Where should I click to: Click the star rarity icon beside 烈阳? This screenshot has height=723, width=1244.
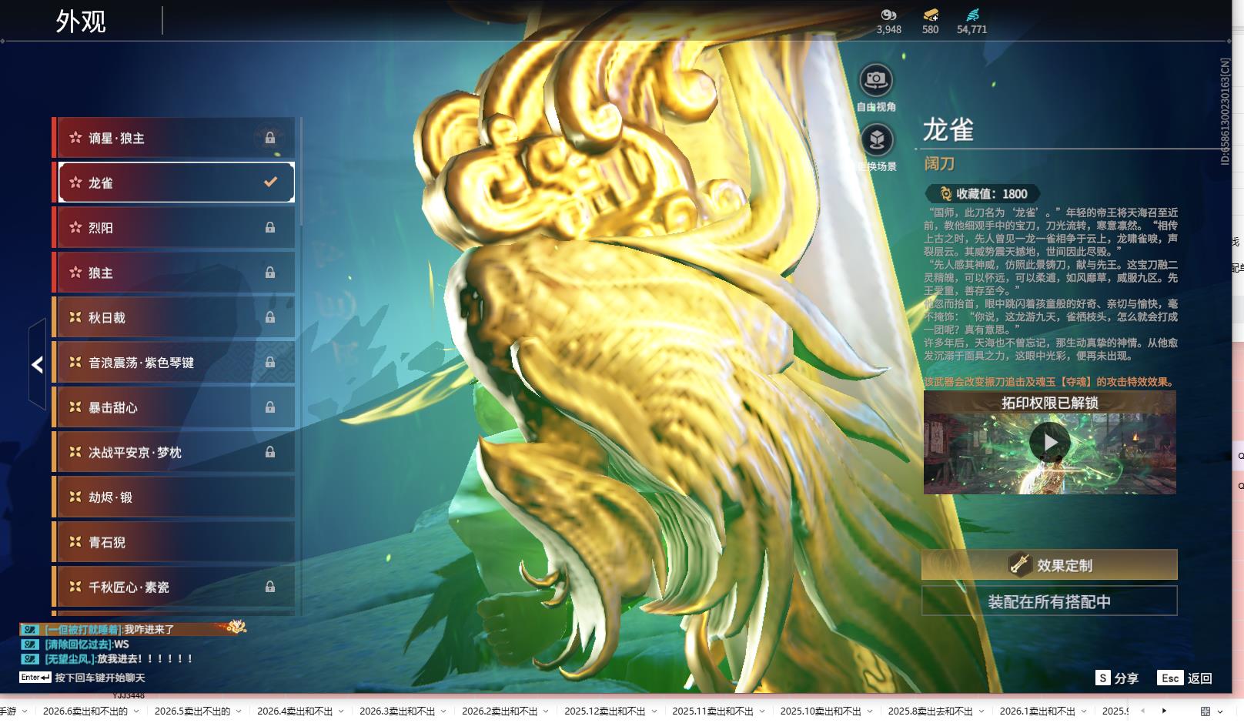tap(75, 227)
